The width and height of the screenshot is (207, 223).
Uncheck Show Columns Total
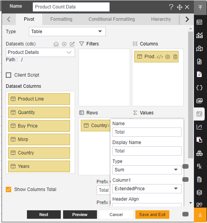(x=8, y=189)
